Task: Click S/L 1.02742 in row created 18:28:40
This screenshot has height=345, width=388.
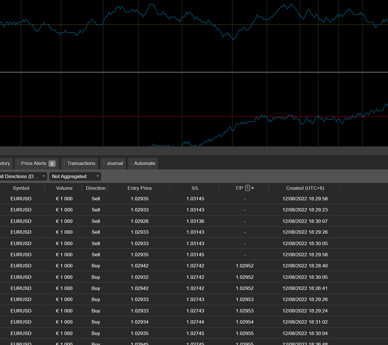Action: pos(195,266)
